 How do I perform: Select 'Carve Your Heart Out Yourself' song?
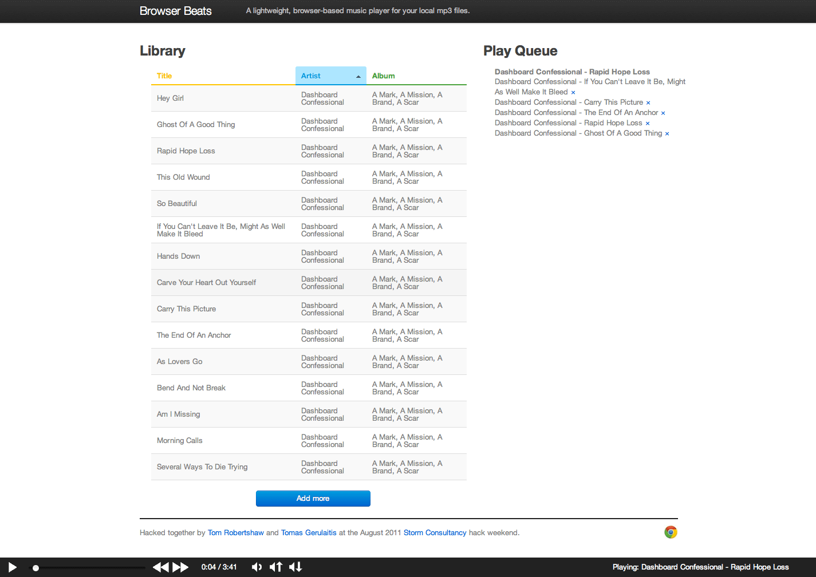pos(207,283)
